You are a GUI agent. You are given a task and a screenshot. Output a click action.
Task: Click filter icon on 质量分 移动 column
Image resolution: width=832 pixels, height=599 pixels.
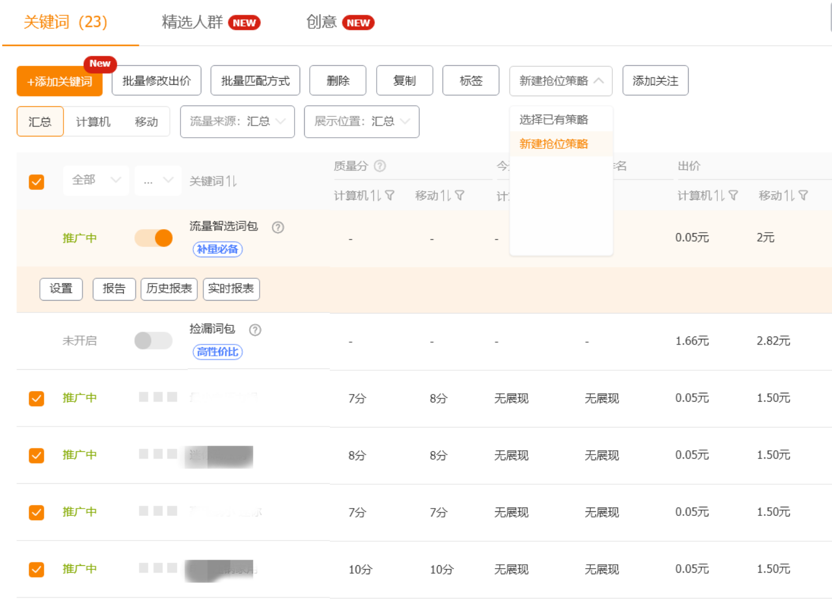tap(460, 196)
